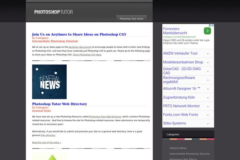Click the green arrow button in the ad
Image resolution: width=240 pixels, height=160 pixels.
point(207,31)
